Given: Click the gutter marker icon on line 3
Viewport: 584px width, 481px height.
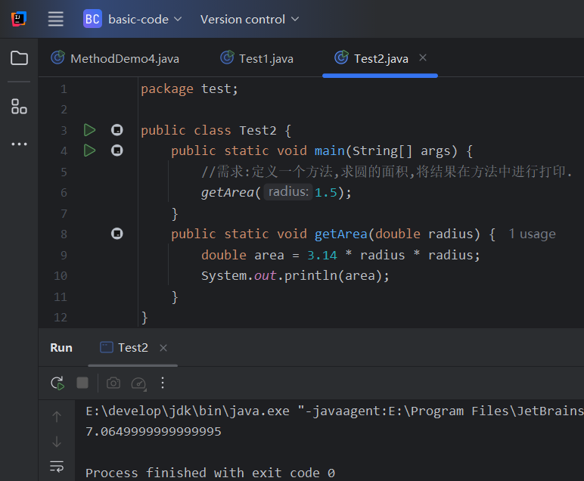Looking at the screenshot, I should (x=117, y=130).
